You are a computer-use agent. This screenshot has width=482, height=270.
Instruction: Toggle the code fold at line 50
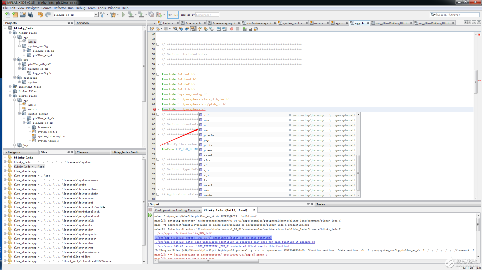(x=158, y=44)
